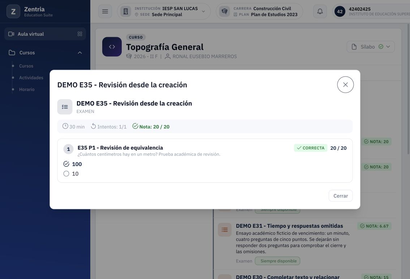410x279 pixels.
Task: Click the CORRECTA badge
Action: pos(311,148)
